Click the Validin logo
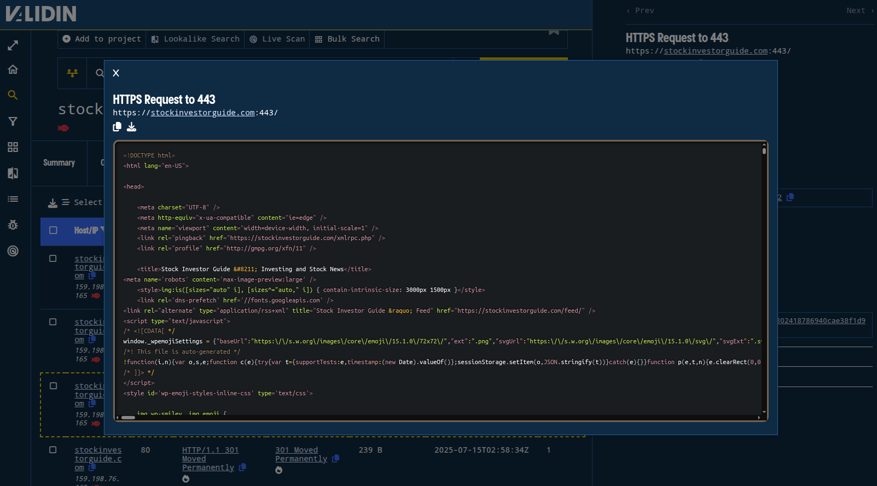Screen dimensions: 877x486 41,14
